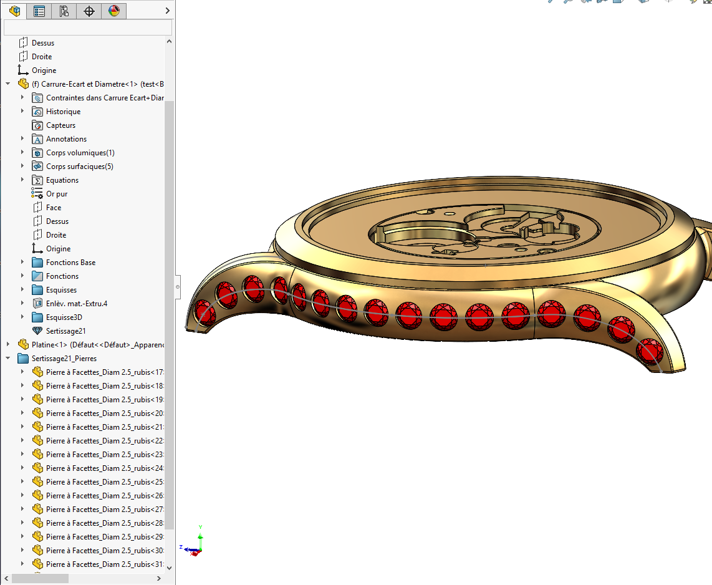Image resolution: width=712 pixels, height=585 pixels.
Task: Select the Or pur material icon
Action: click(37, 194)
